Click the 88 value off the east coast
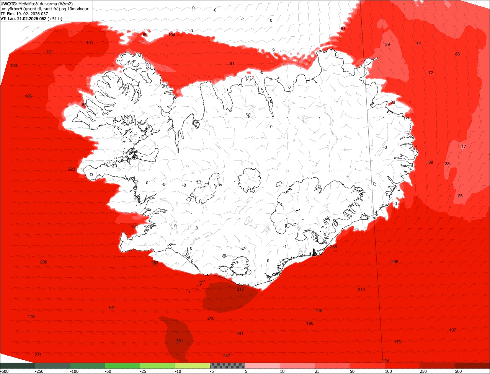Screen dimensions: 490x374 coord(431,162)
